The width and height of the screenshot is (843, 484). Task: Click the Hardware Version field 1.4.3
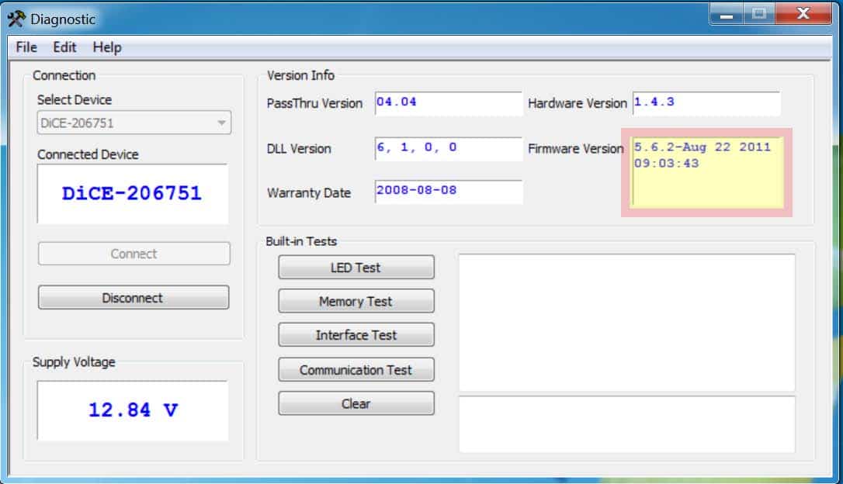click(x=706, y=103)
